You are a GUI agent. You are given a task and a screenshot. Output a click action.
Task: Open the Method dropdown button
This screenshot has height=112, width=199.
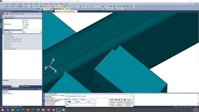tap(120, 105)
